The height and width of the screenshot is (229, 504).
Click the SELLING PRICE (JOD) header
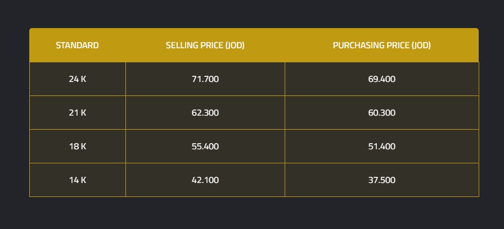[205, 45]
